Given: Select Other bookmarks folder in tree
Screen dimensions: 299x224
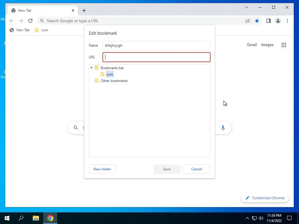Looking at the screenshot, I should pyautogui.click(x=114, y=81).
